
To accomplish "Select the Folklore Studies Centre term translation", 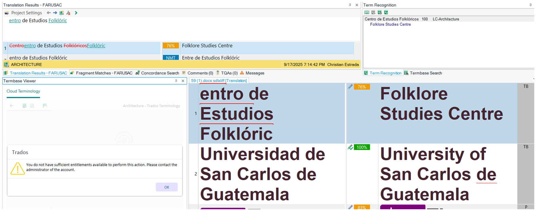I will [390, 24].
